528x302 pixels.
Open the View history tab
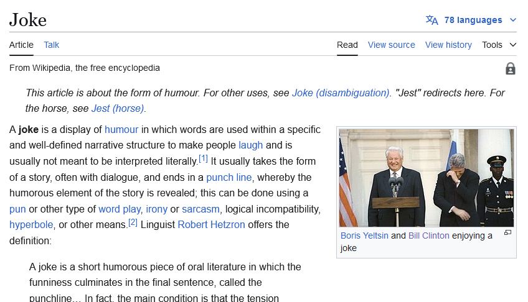[x=448, y=45]
